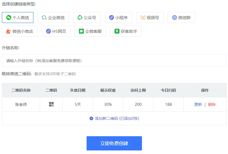
Task: Click the 今日扫码 column header
Action: (168, 90)
